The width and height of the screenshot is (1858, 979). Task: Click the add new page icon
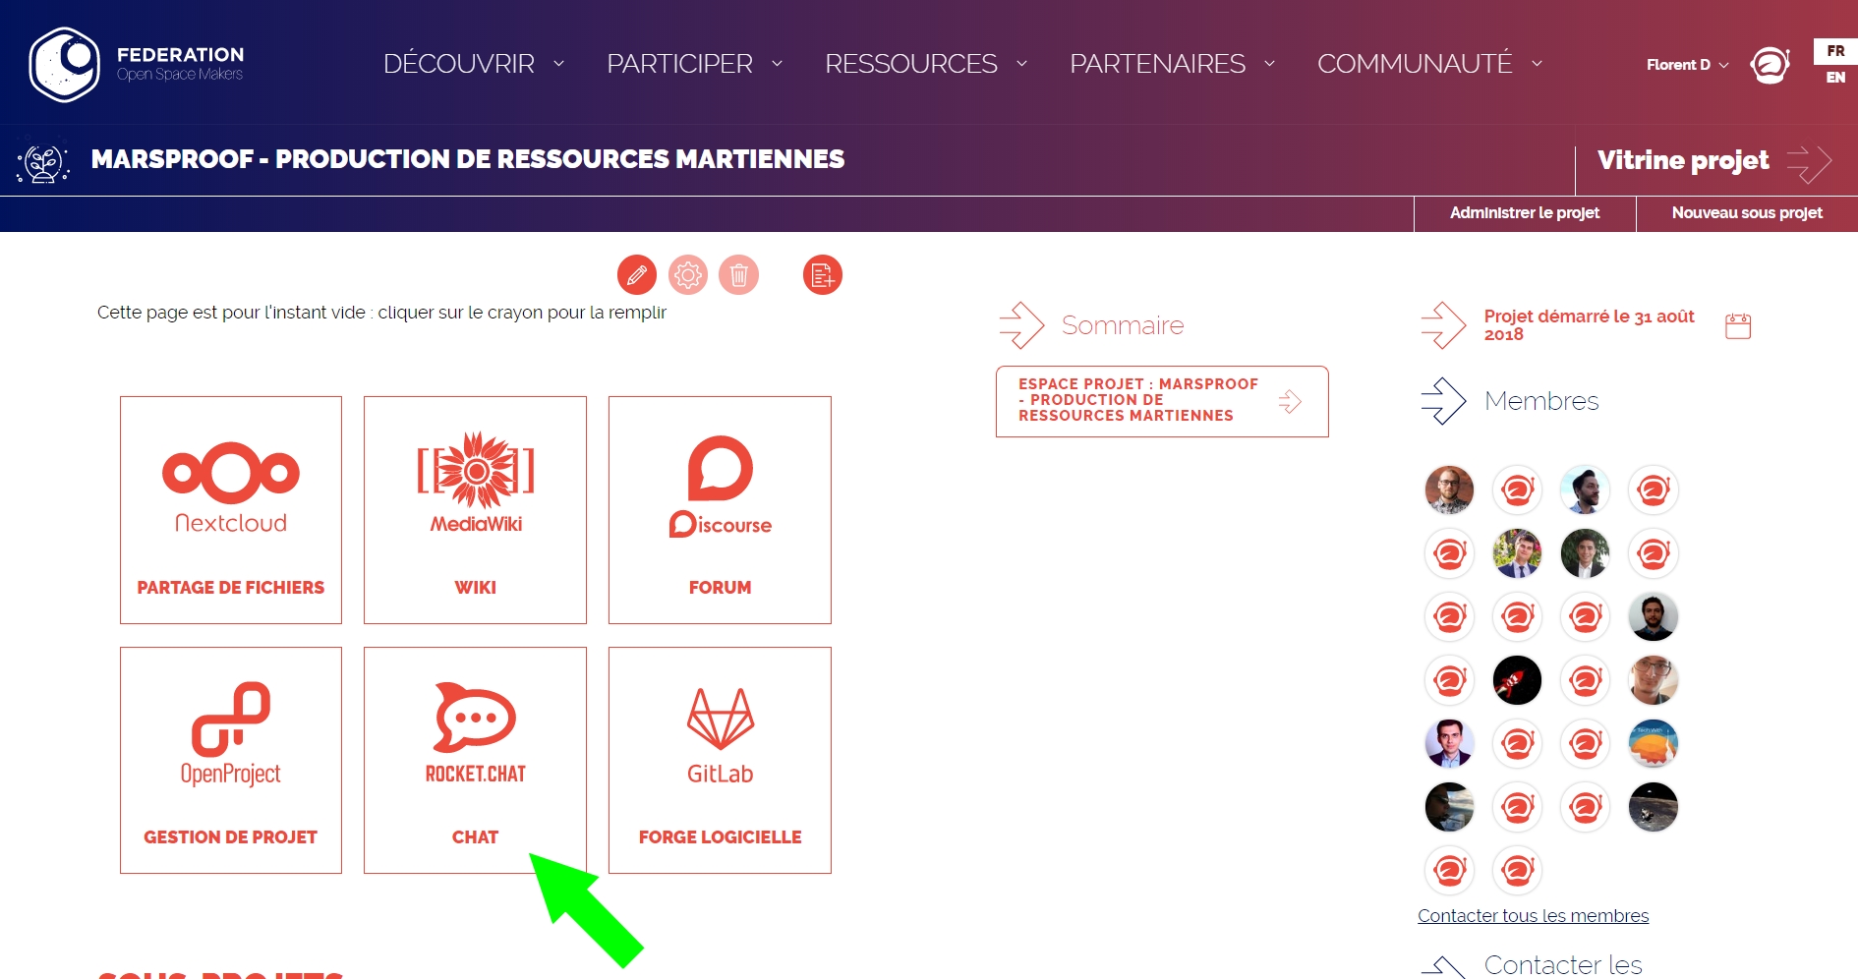point(823,275)
